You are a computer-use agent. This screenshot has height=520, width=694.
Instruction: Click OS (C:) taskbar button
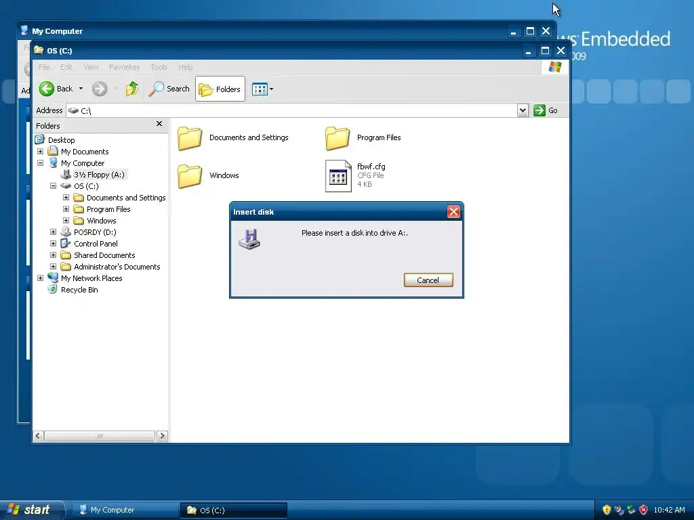tap(233, 510)
